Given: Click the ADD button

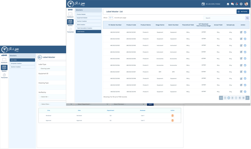Looking at the screenshot, I should (x=150, y=104).
